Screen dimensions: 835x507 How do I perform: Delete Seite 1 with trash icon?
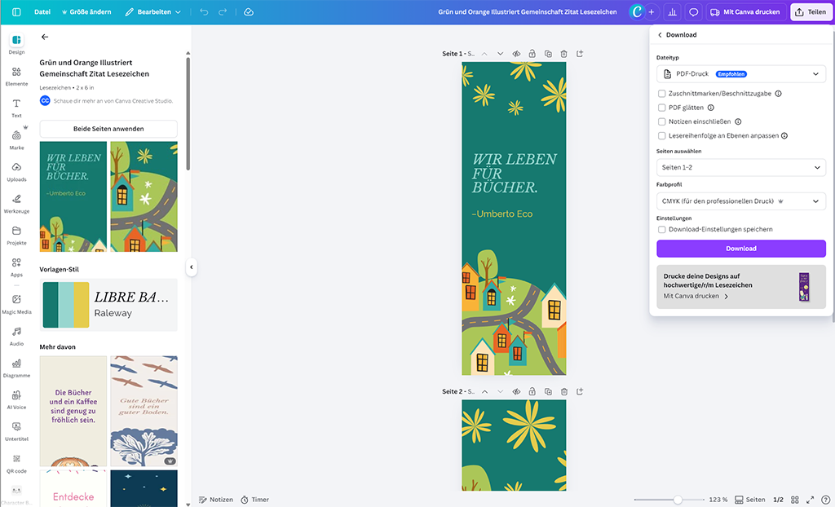point(564,54)
